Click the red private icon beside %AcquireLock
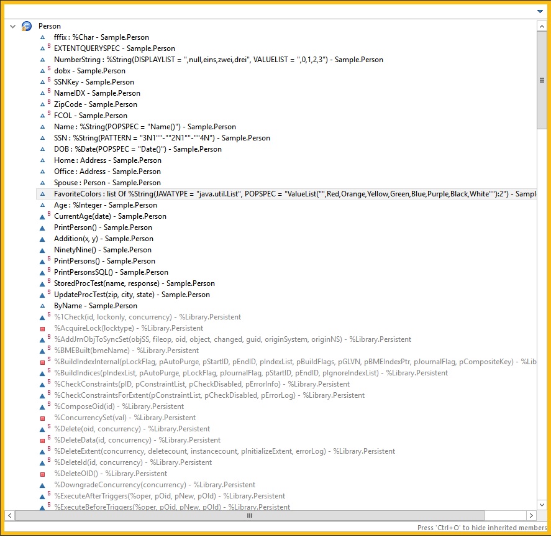The image size is (551, 537). tap(42, 329)
